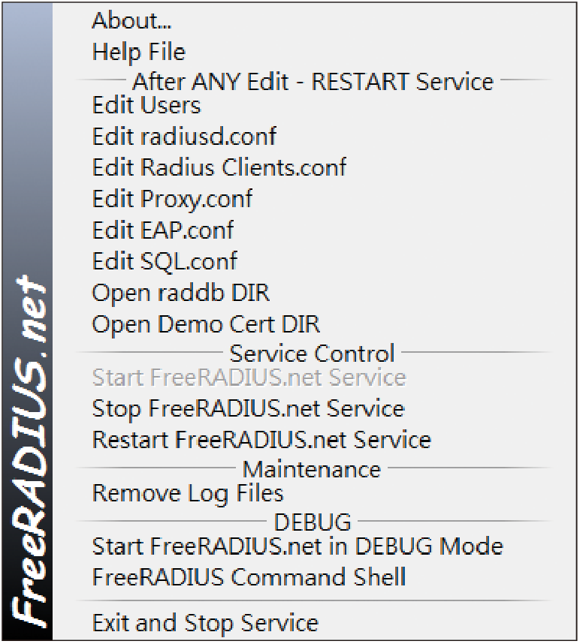Click the vertical FreeRADIUS.net sidebar banner

click(28, 322)
